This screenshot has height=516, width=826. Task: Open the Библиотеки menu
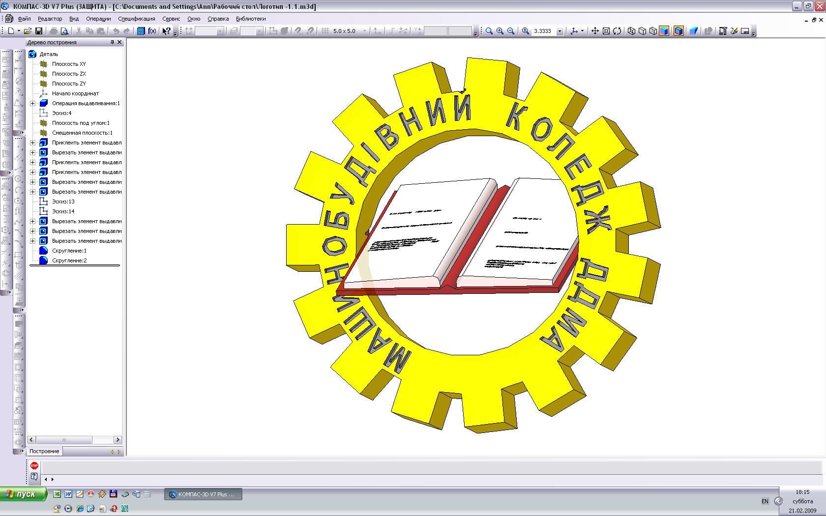coord(251,19)
